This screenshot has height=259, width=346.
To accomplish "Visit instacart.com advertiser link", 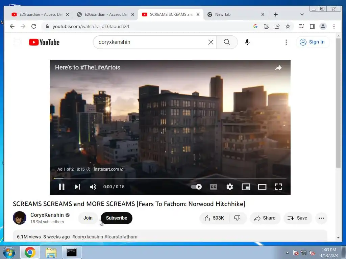I will coord(108,169).
